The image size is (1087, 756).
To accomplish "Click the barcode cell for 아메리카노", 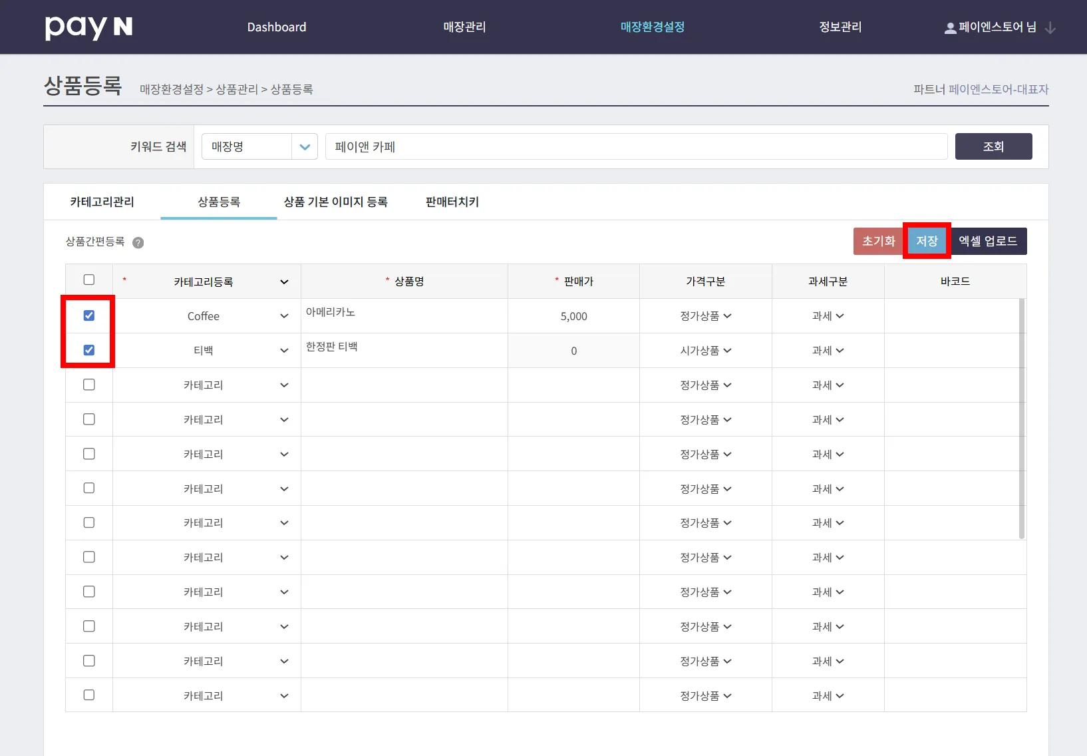I will (952, 316).
